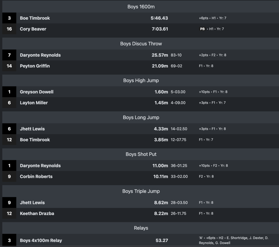279x247 pixels.
Task: Open Boe Timbrook's 1600m result
Action: click(35, 18)
